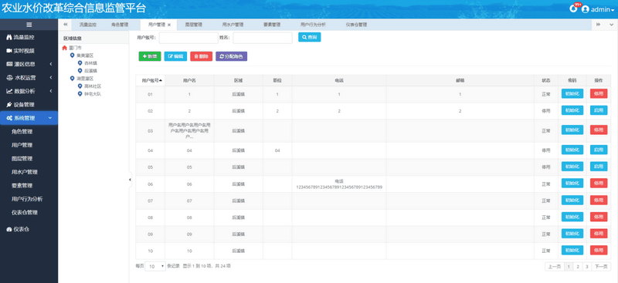Click the green 新增 button
This screenshot has width=618, height=283.
tap(150, 56)
